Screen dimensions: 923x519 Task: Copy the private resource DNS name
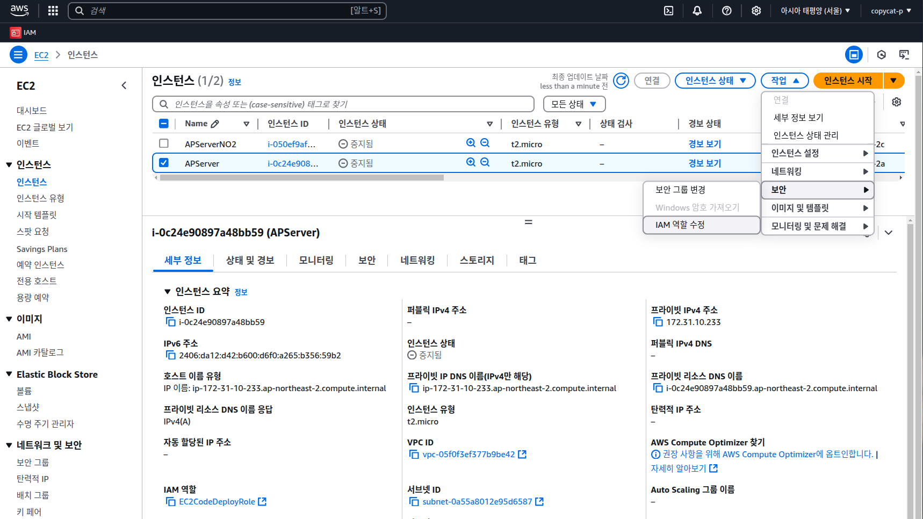tap(658, 388)
